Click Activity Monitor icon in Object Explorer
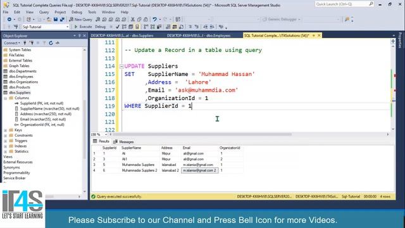The image size is (405, 228). [x=58, y=43]
